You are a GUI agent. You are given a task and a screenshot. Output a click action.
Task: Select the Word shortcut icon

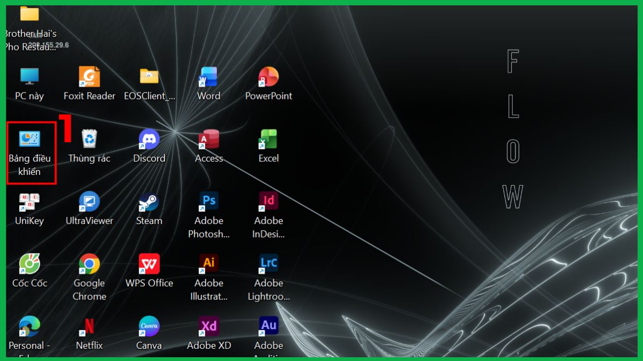click(208, 77)
